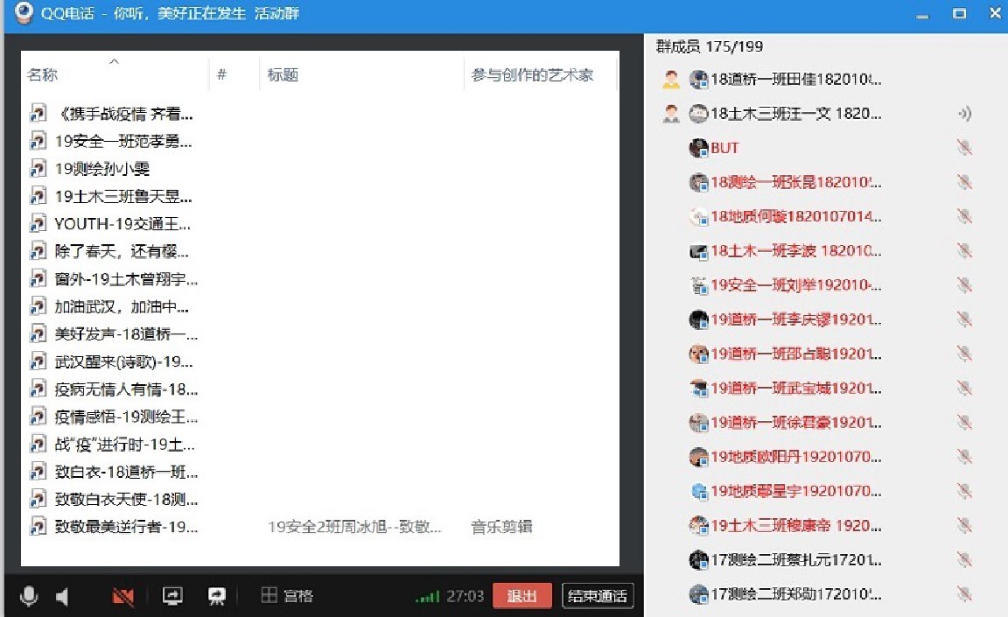The image size is (1008, 617).
Task: Turn on the disabled camera icon
Action: click(123, 597)
